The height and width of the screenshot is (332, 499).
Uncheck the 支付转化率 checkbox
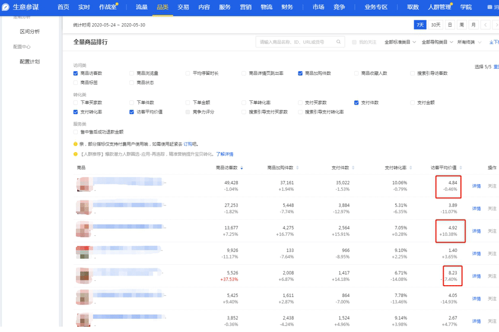tap(75, 112)
